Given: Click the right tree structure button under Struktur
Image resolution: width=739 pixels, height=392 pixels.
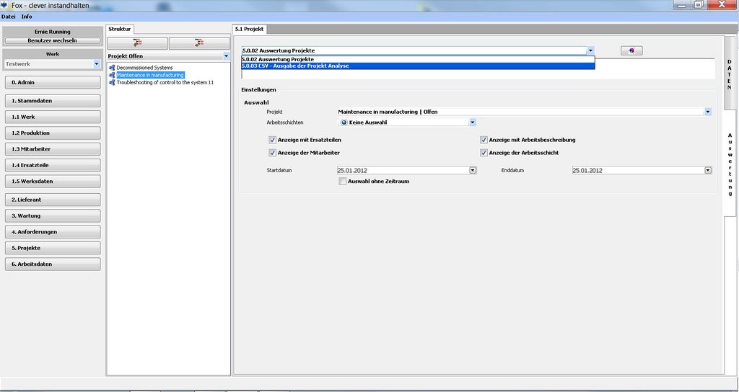Looking at the screenshot, I should [198, 43].
